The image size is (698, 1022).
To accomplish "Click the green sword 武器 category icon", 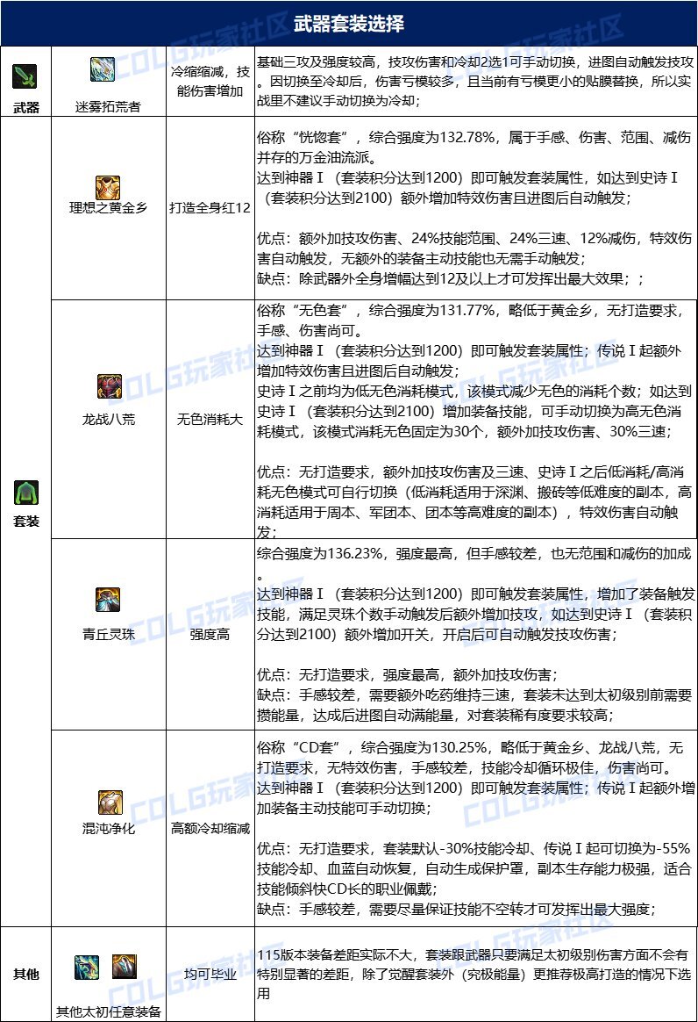I will tap(25, 77).
